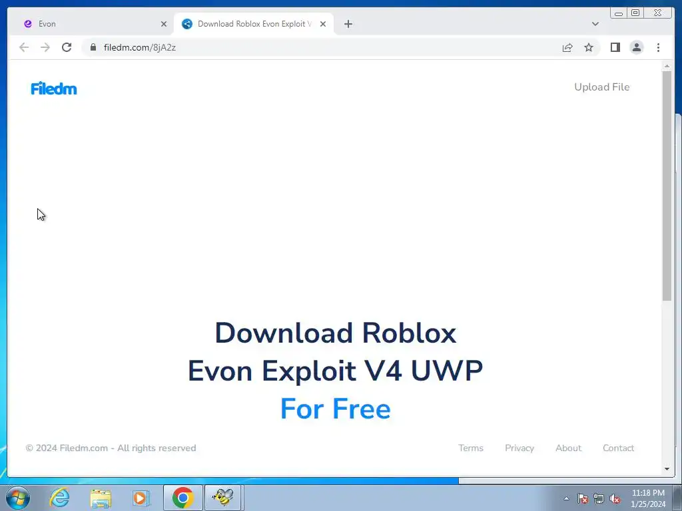Open the share page icon
This screenshot has width=682, height=511.
567,47
